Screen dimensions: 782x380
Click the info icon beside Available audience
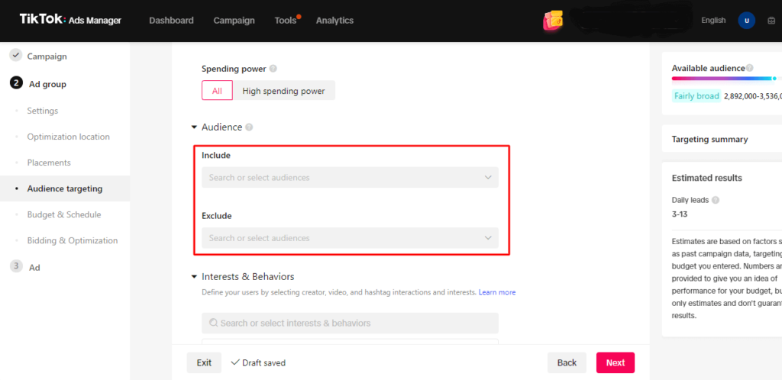click(749, 69)
